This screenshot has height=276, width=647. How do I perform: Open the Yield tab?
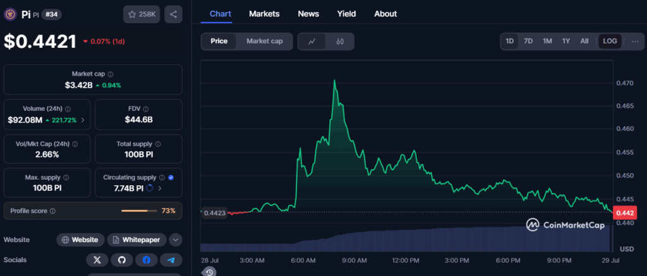347,14
